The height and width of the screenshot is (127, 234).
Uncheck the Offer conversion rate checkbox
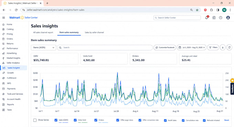pos(140,120)
